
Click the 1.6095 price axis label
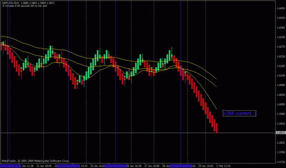tap(281, 85)
